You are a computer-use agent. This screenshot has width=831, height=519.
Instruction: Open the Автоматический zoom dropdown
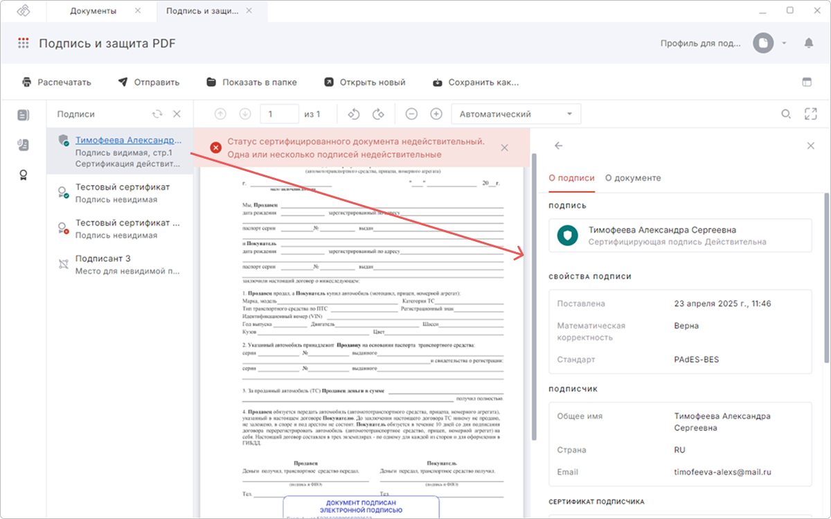tap(516, 114)
